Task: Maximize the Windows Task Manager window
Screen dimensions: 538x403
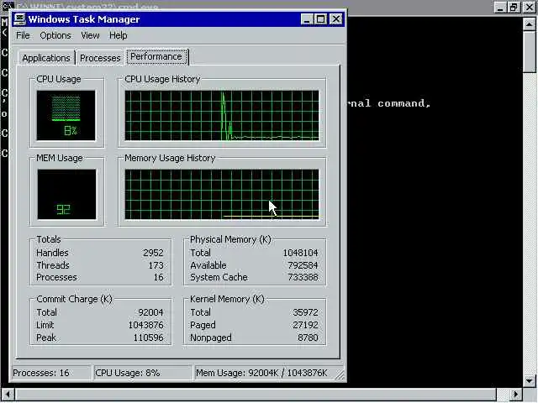Action: click(321, 19)
